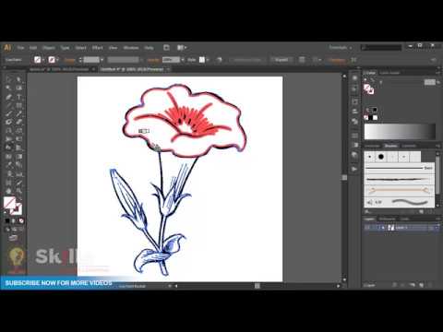Click the Adobe Illustrator Ai logo
The width and height of the screenshot is (443, 332).
click(x=7, y=48)
